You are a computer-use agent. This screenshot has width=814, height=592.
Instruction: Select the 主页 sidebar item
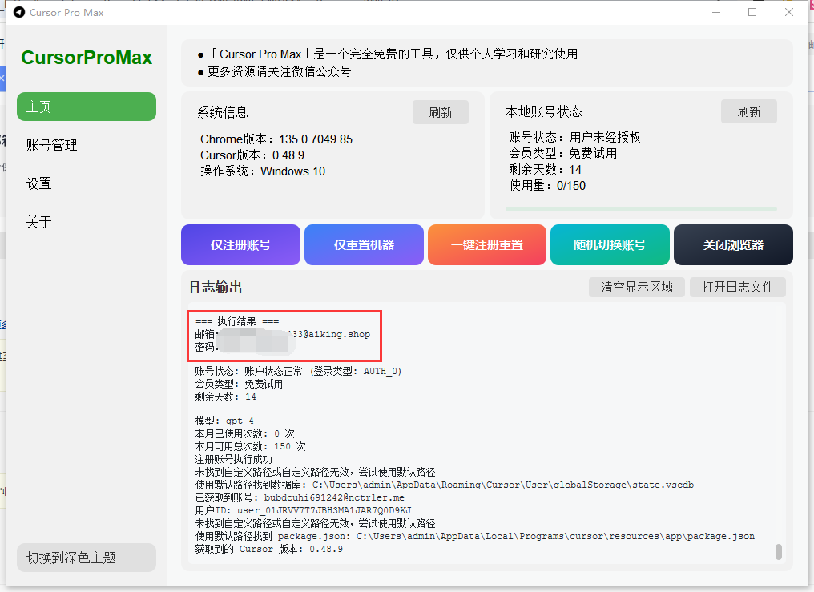87,107
